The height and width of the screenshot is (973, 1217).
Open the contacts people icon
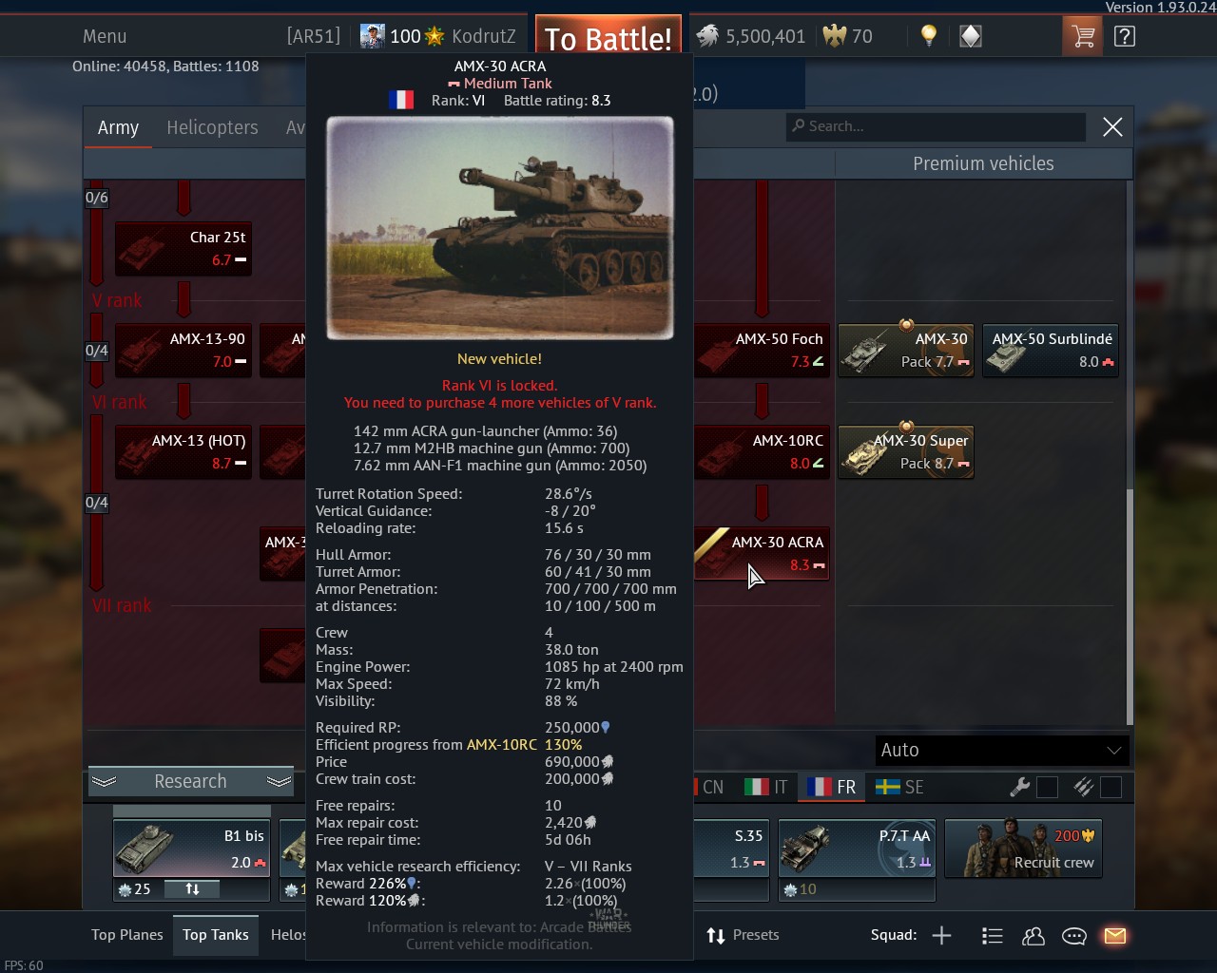click(x=1033, y=936)
